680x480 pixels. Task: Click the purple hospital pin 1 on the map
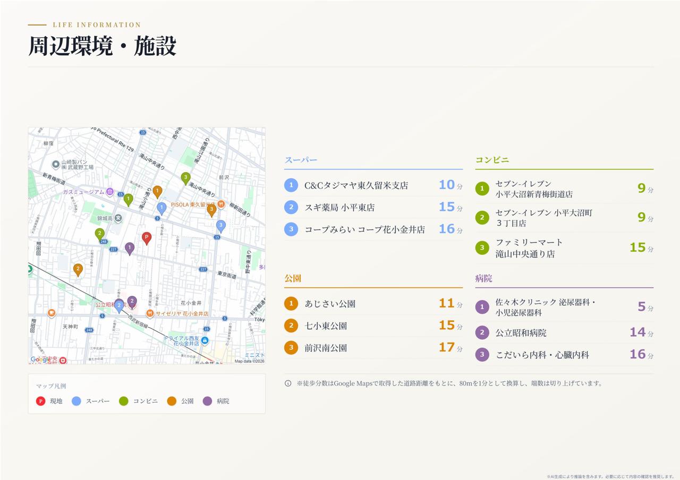(x=130, y=248)
